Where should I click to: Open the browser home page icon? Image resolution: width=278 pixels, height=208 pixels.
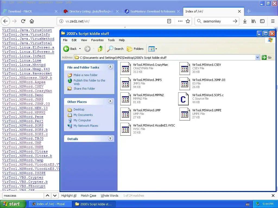tap(32, 21)
